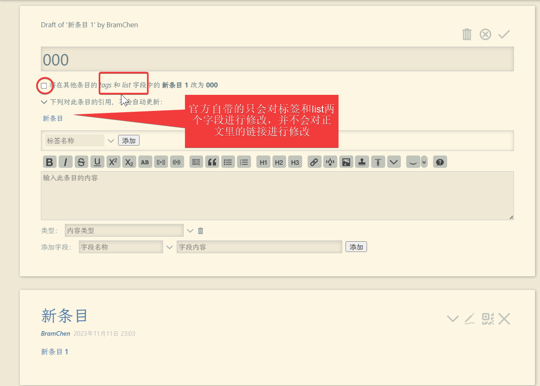Open the 新条目 tiddler title link
540x386 pixels.
tap(64, 316)
